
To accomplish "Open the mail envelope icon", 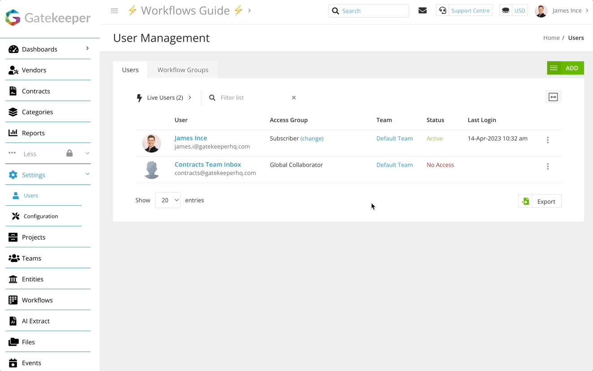I will (423, 10).
